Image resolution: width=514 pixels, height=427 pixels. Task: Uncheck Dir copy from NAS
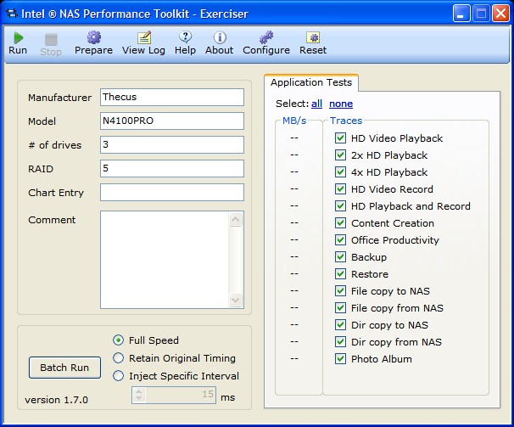click(340, 342)
